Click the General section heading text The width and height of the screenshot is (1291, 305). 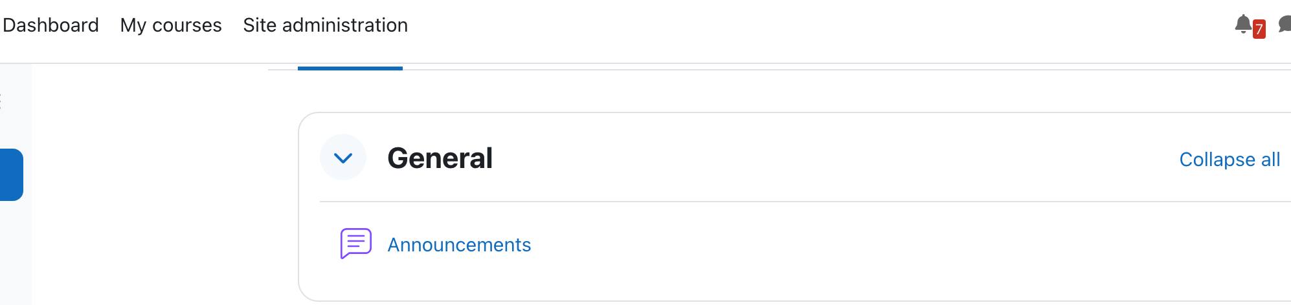click(x=440, y=158)
